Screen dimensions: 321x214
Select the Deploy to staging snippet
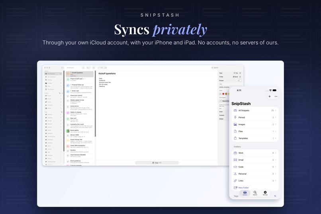pyautogui.click(x=80, y=114)
